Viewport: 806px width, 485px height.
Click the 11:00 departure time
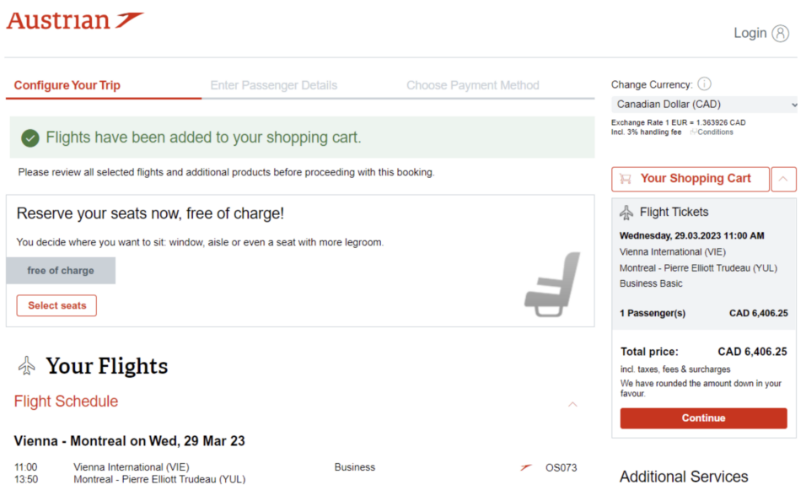(25, 467)
